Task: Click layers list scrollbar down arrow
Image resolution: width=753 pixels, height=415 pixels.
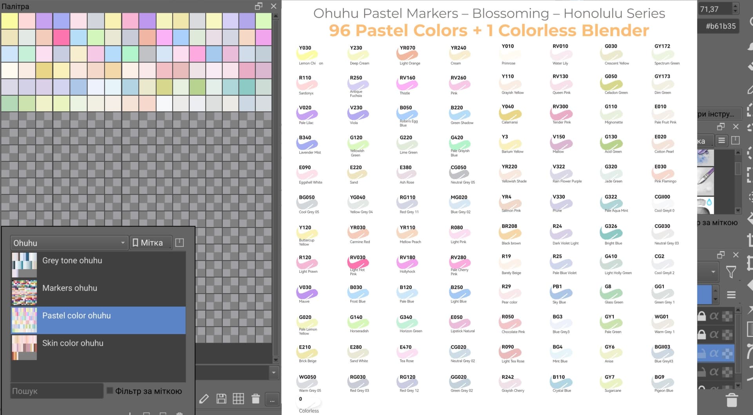Action: [738, 386]
